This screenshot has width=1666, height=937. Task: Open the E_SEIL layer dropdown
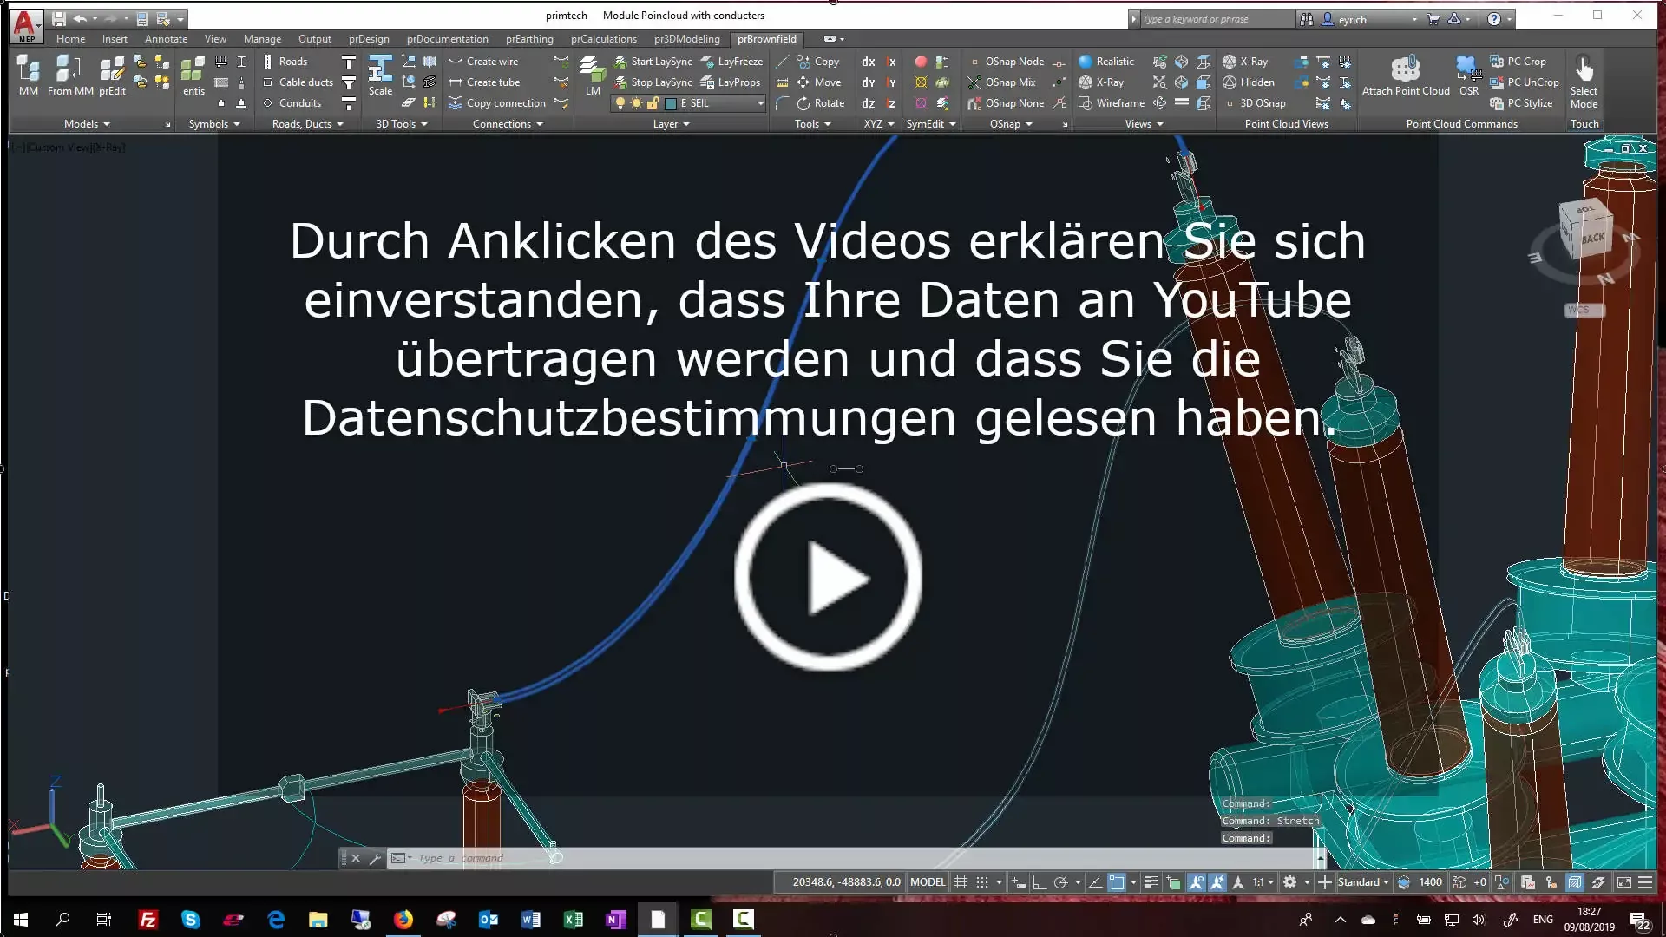[759, 103]
